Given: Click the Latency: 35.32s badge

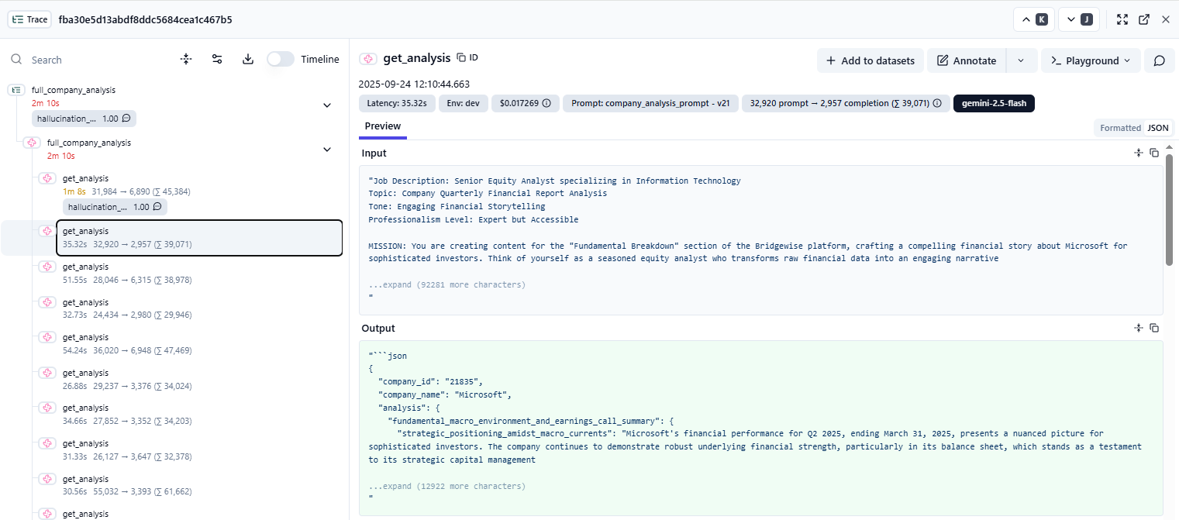Looking at the screenshot, I should [397, 103].
